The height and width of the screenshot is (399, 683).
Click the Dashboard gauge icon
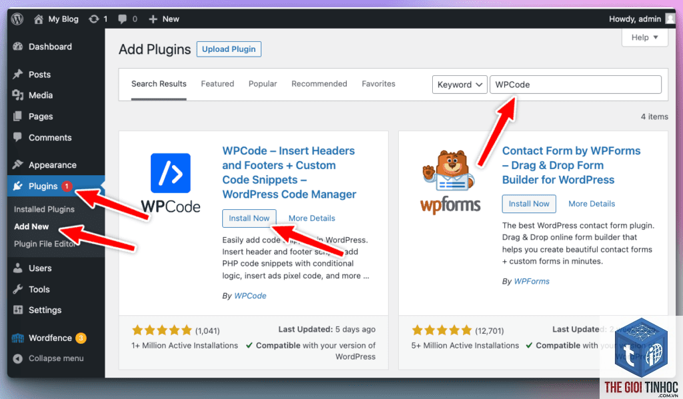point(18,47)
